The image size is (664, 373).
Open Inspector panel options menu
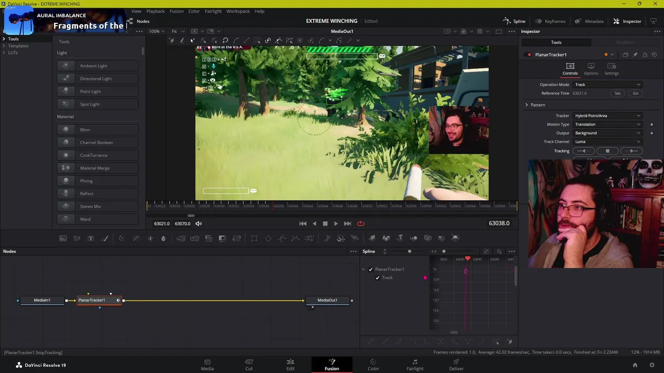click(x=657, y=32)
